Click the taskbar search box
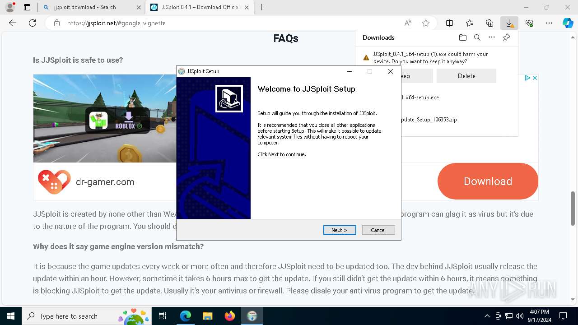Screen dimensions: 578x325 pos(87,316)
